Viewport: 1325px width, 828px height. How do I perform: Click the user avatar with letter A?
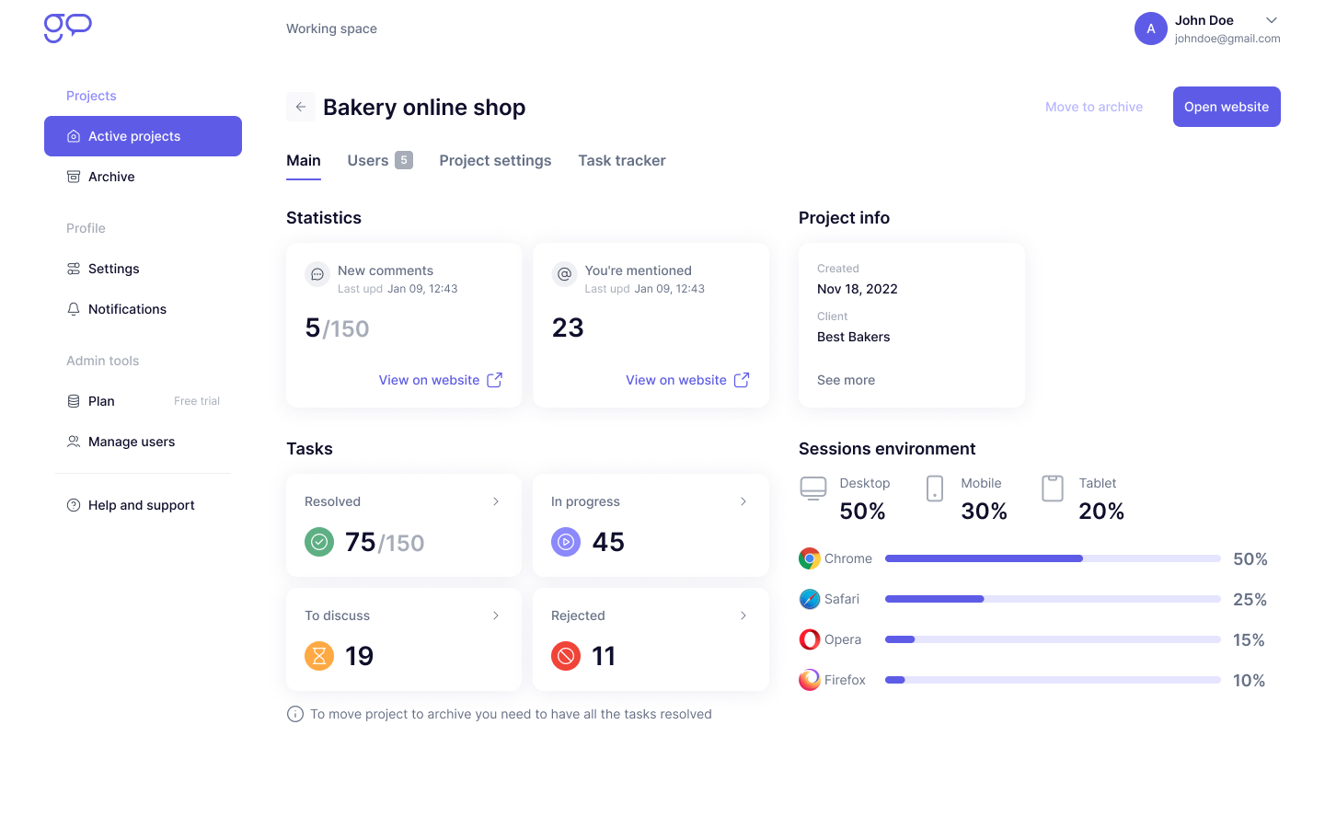click(1150, 29)
